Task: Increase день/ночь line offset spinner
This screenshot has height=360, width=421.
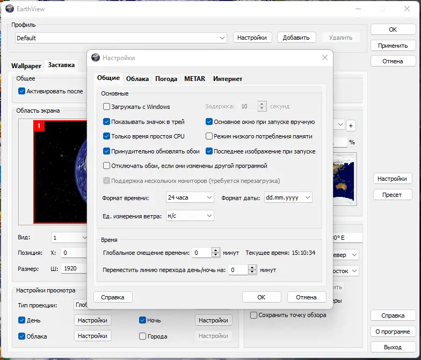Action: (x=252, y=267)
